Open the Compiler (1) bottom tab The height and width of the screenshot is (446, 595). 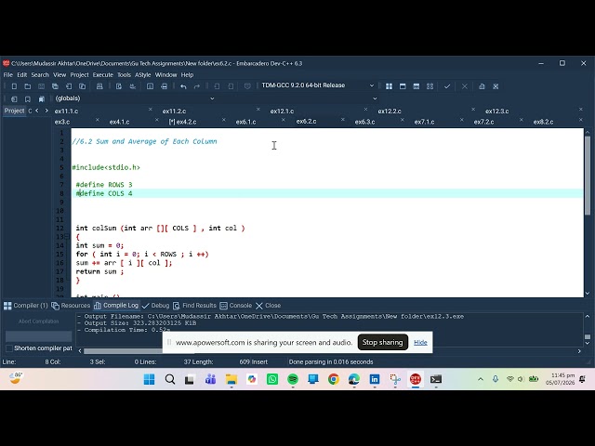(x=26, y=306)
